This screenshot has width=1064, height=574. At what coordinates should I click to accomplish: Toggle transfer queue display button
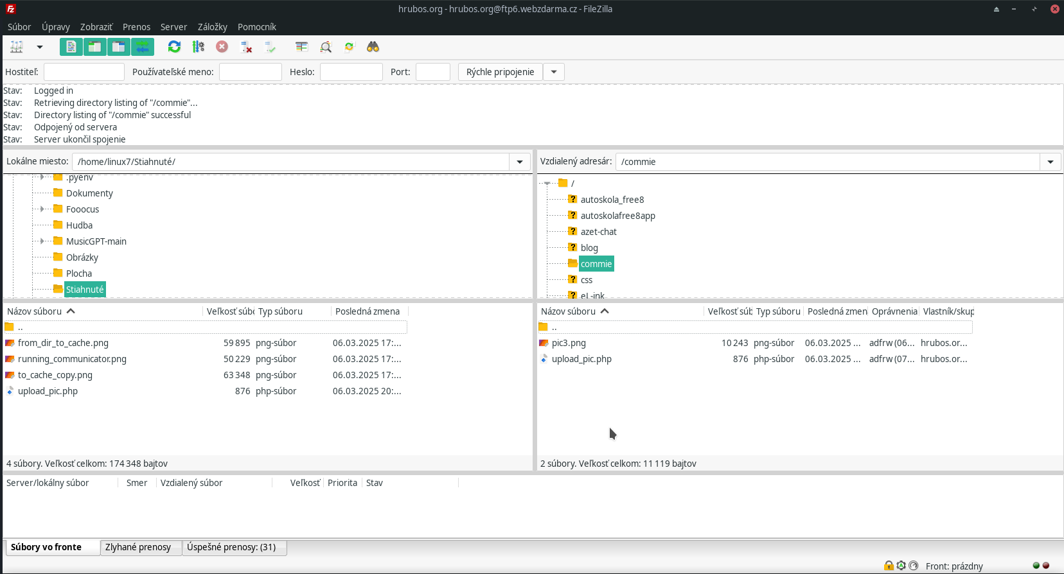143,47
